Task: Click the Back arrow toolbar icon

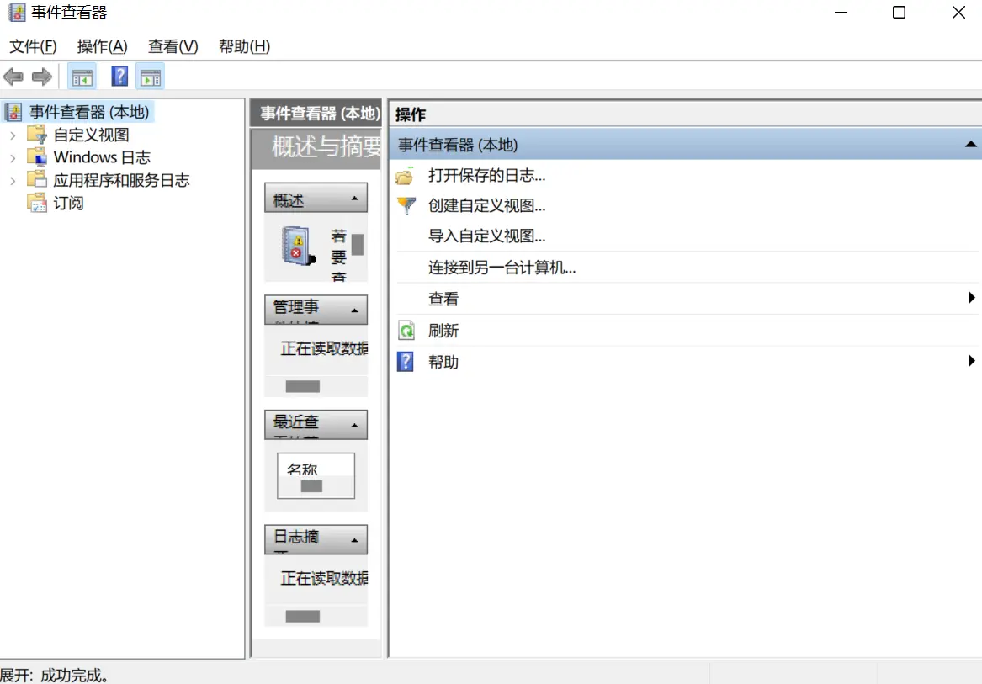Action: coord(13,77)
